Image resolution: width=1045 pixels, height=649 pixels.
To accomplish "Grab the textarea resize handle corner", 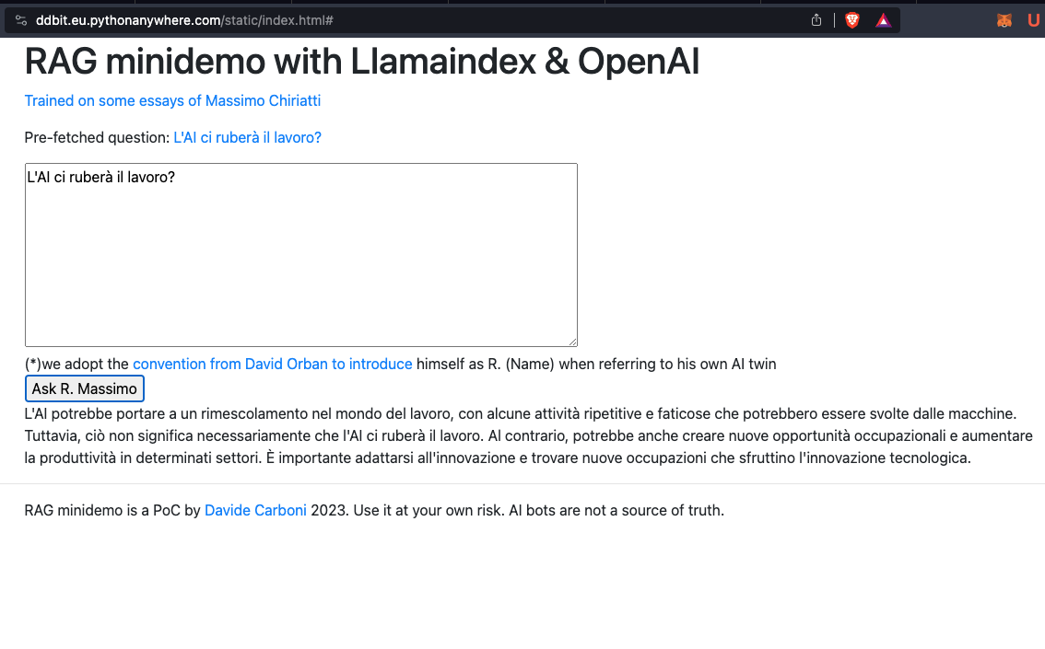I will tap(572, 342).
